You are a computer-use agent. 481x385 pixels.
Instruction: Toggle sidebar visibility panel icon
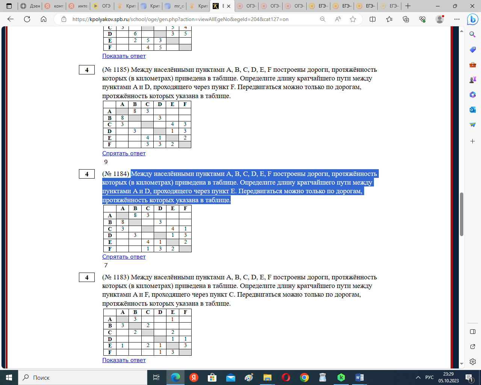(x=473, y=332)
